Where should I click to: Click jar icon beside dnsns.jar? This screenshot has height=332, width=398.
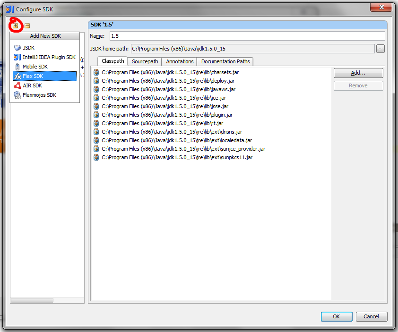(x=96, y=132)
